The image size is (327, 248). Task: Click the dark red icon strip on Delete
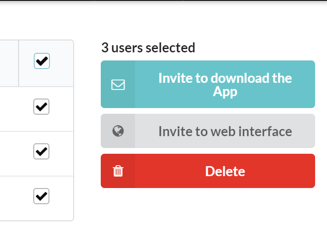point(118,171)
